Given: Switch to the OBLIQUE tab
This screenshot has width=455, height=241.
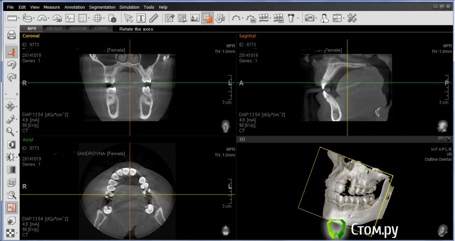Looking at the screenshot, I should [55, 29].
